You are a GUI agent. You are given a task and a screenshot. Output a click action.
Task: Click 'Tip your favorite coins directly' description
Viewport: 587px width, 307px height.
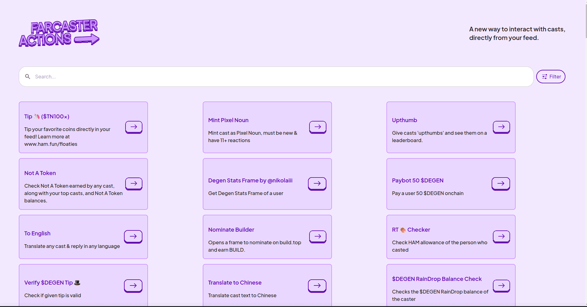(67, 137)
